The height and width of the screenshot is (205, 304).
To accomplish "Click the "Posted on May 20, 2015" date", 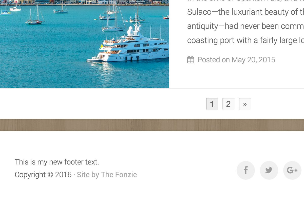I will coord(236,60).
